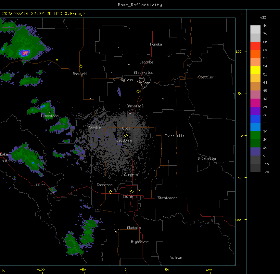280x274 pixels.
Task: Click the Okotoks label
Action: pyautogui.click(x=134, y=228)
